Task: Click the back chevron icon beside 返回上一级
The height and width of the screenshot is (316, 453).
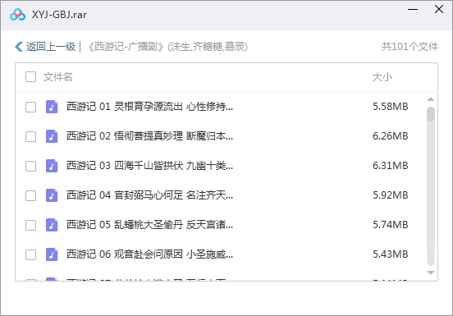Action: click(x=19, y=47)
